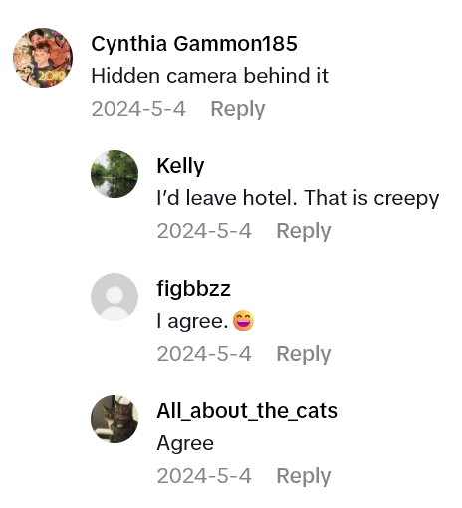The width and height of the screenshot is (462, 508).
Task: Click the 'I'd leave hotel. That is creepy' text
Action: 298,198
